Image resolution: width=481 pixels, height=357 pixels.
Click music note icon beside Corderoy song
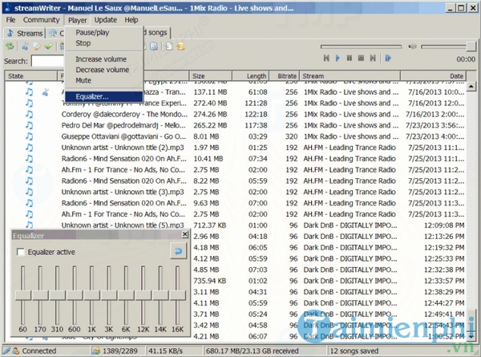coord(29,114)
